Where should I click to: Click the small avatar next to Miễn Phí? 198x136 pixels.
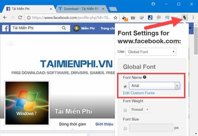pos(76,28)
